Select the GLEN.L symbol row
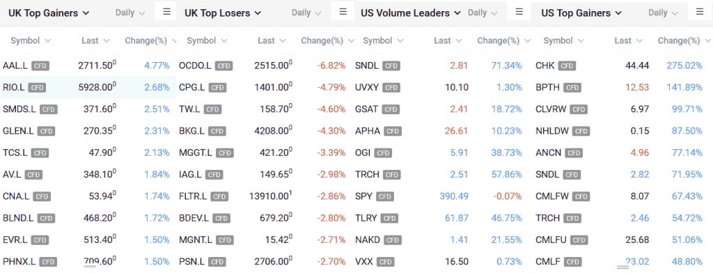Viewport: 713px width, 273px height. tap(88, 131)
